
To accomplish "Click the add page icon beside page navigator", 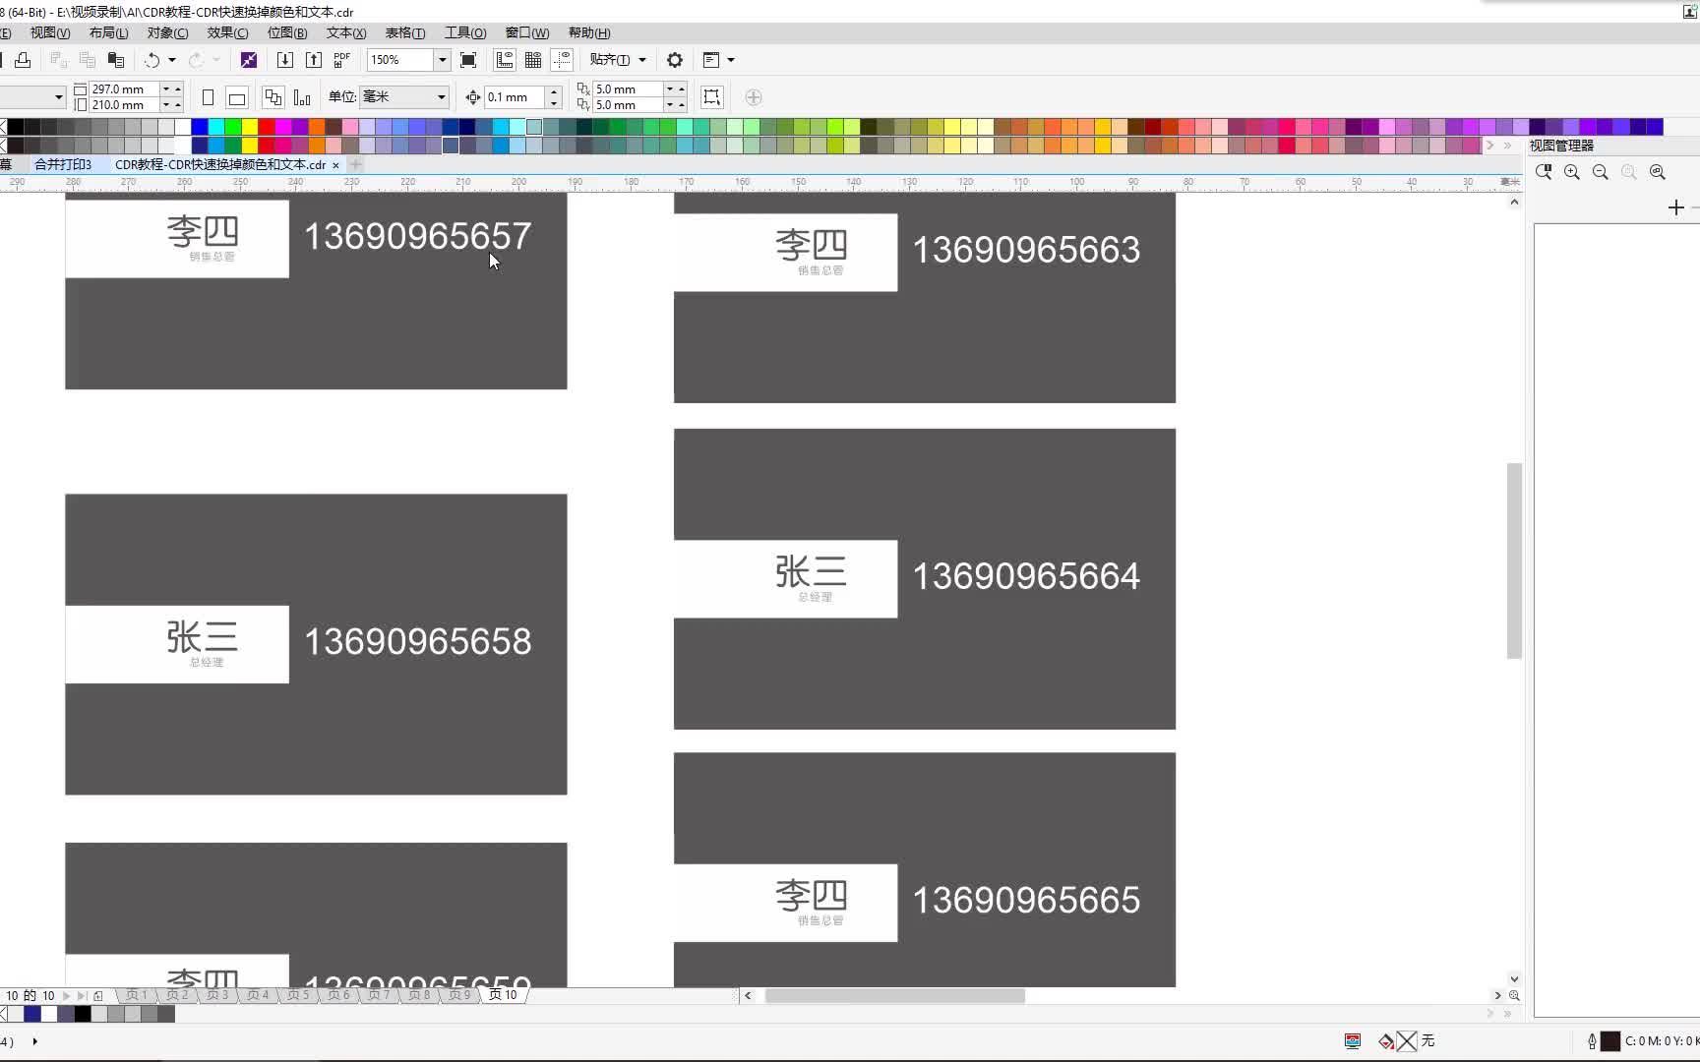I will tap(98, 995).
